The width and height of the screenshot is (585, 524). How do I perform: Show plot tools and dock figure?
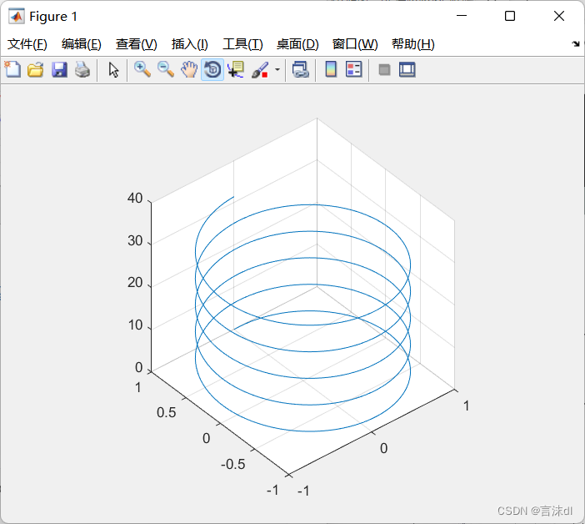pyautogui.click(x=407, y=70)
